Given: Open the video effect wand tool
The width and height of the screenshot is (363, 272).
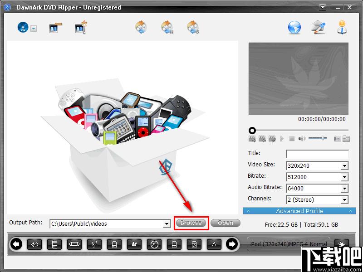Looking at the screenshot, I should (x=81, y=28).
